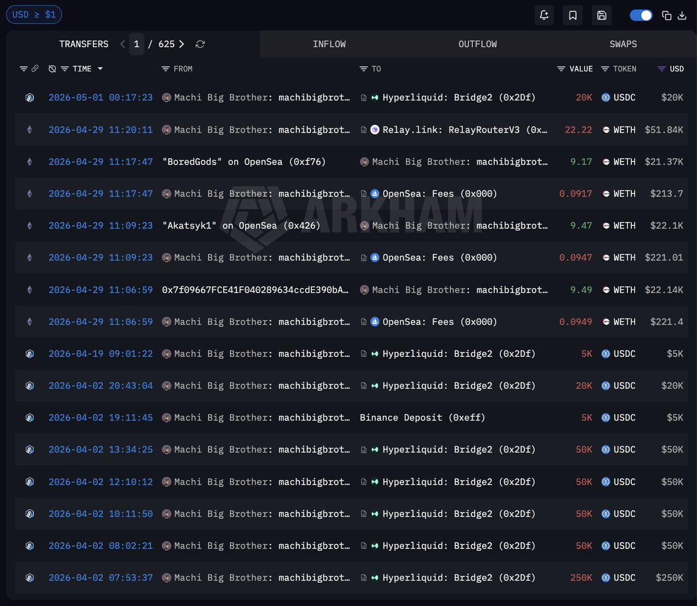Click the download icon at top right
The image size is (697, 606).
[x=682, y=15]
